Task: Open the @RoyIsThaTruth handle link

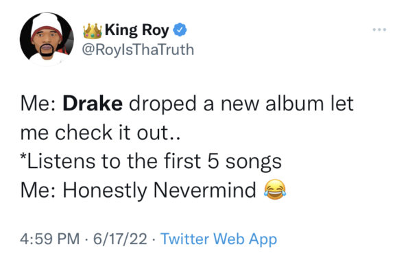Action: 138,49
